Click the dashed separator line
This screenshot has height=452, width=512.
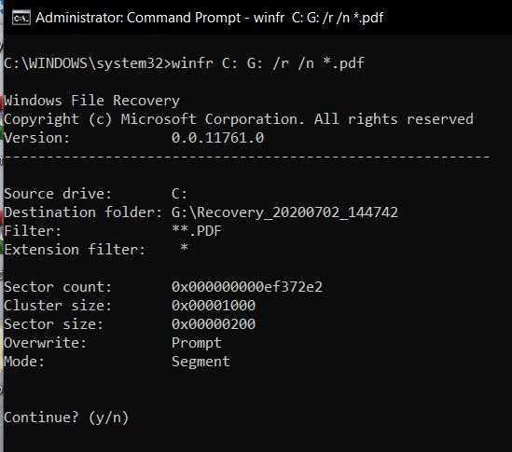coord(247,158)
